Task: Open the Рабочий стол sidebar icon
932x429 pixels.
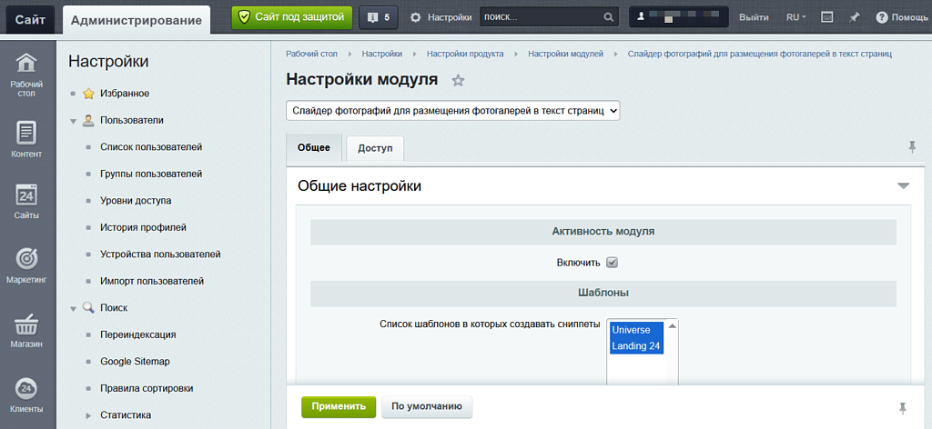Action: coord(26,74)
